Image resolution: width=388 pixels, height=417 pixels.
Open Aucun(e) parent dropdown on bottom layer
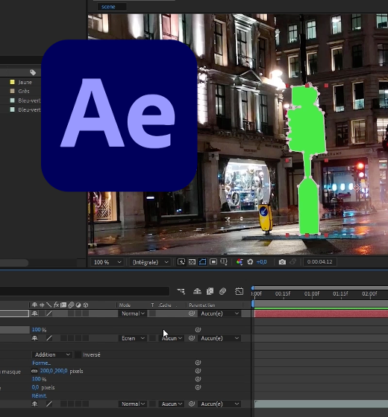[219, 404]
